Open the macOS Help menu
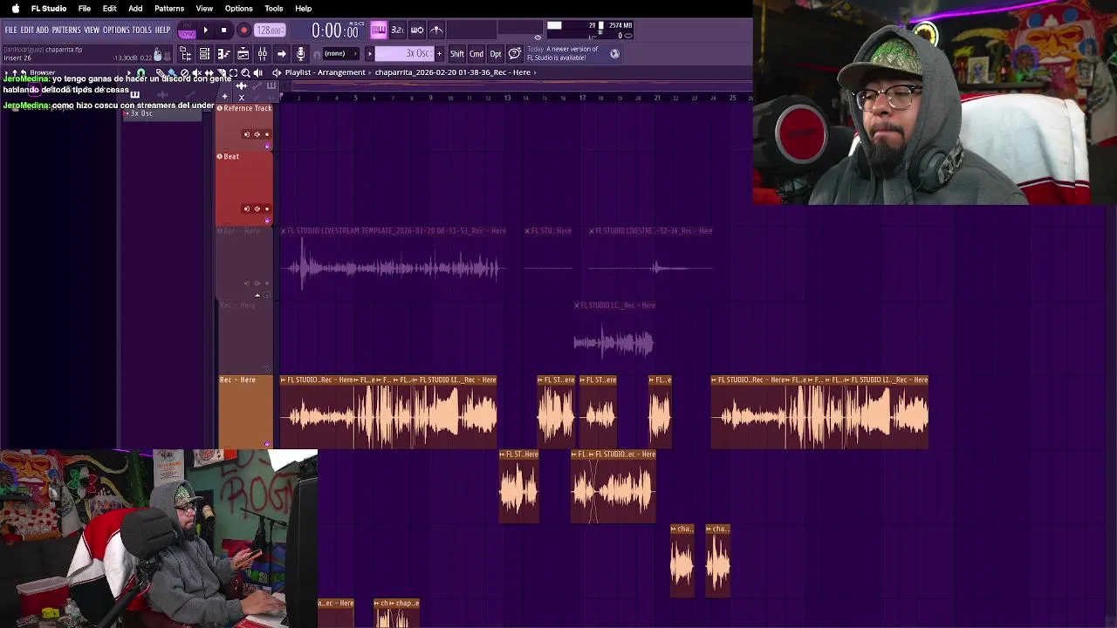The image size is (1117, 628). [x=303, y=8]
